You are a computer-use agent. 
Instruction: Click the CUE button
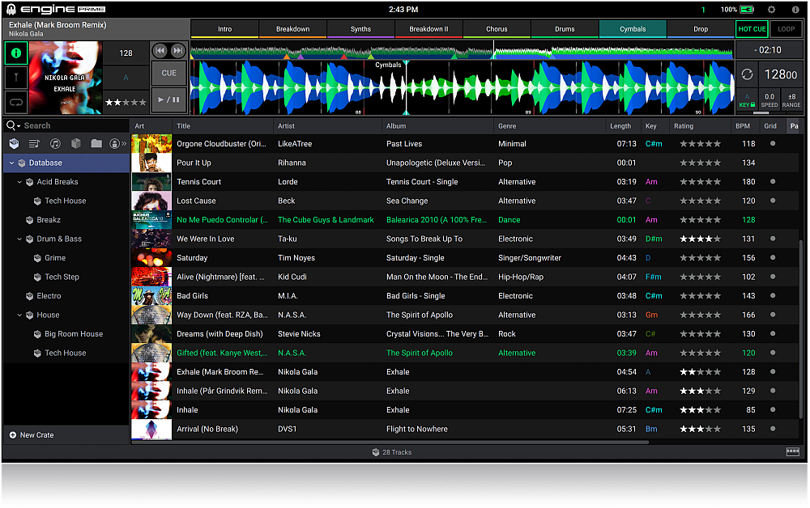point(169,74)
